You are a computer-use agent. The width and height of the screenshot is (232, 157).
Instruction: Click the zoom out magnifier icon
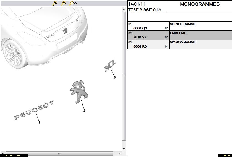coord(64,3)
